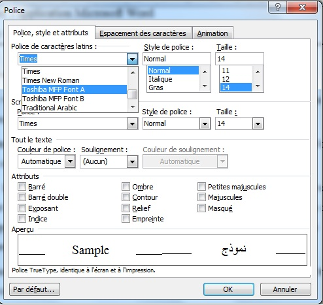This screenshot has width=323, height=305.
Task: Switch to Espacement des caractères tab
Action: coord(143,33)
